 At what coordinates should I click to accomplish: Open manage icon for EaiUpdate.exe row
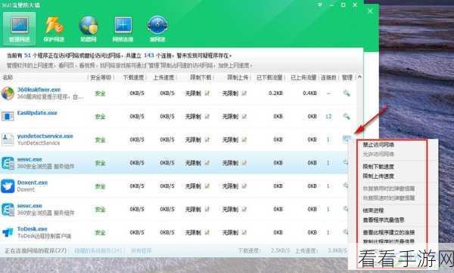347,116
